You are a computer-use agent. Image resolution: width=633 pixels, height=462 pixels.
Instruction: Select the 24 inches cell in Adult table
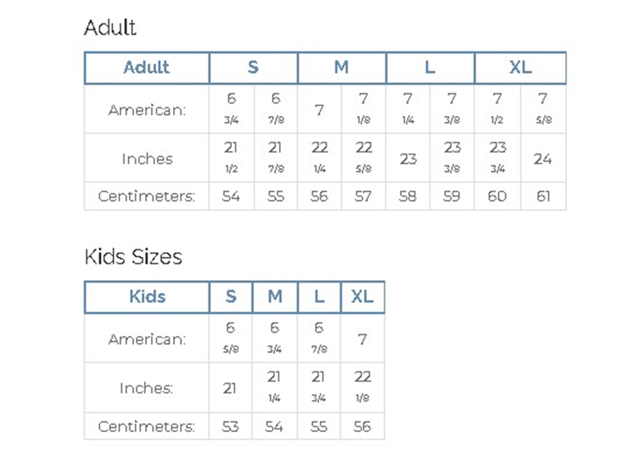[x=543, y=159]
